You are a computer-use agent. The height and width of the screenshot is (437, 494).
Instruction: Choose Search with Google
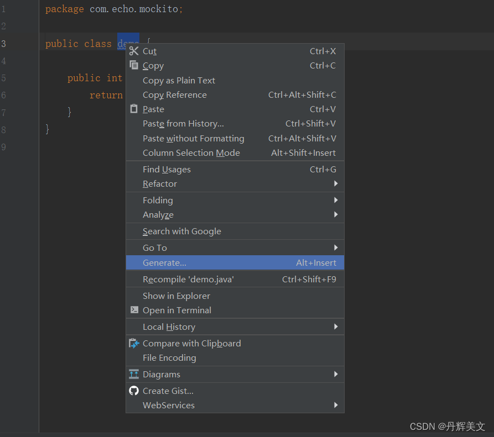(181, 231)
